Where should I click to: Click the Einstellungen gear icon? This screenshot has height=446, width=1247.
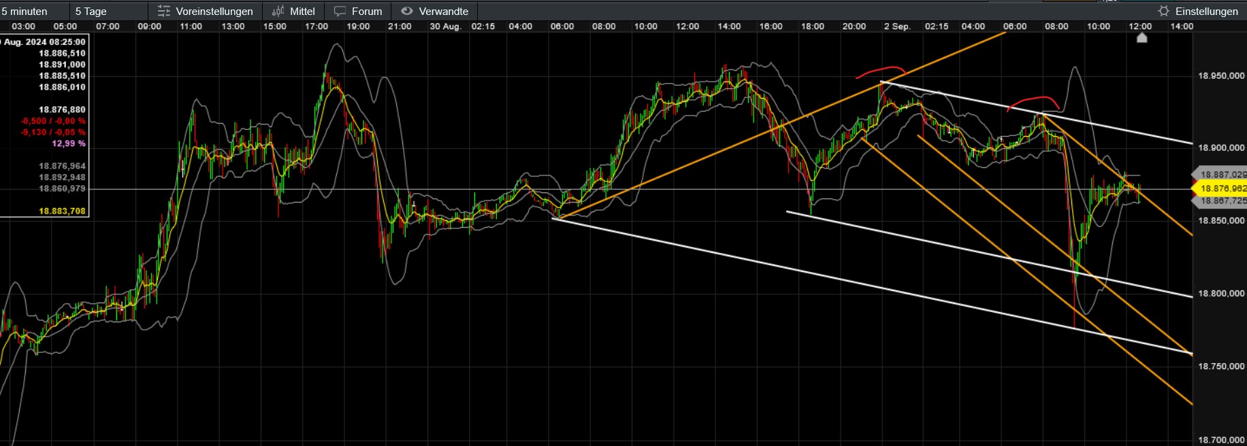tap(1164, 11)
